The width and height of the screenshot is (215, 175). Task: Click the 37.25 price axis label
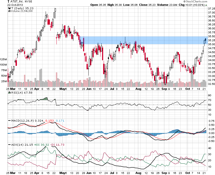(211, 9)
